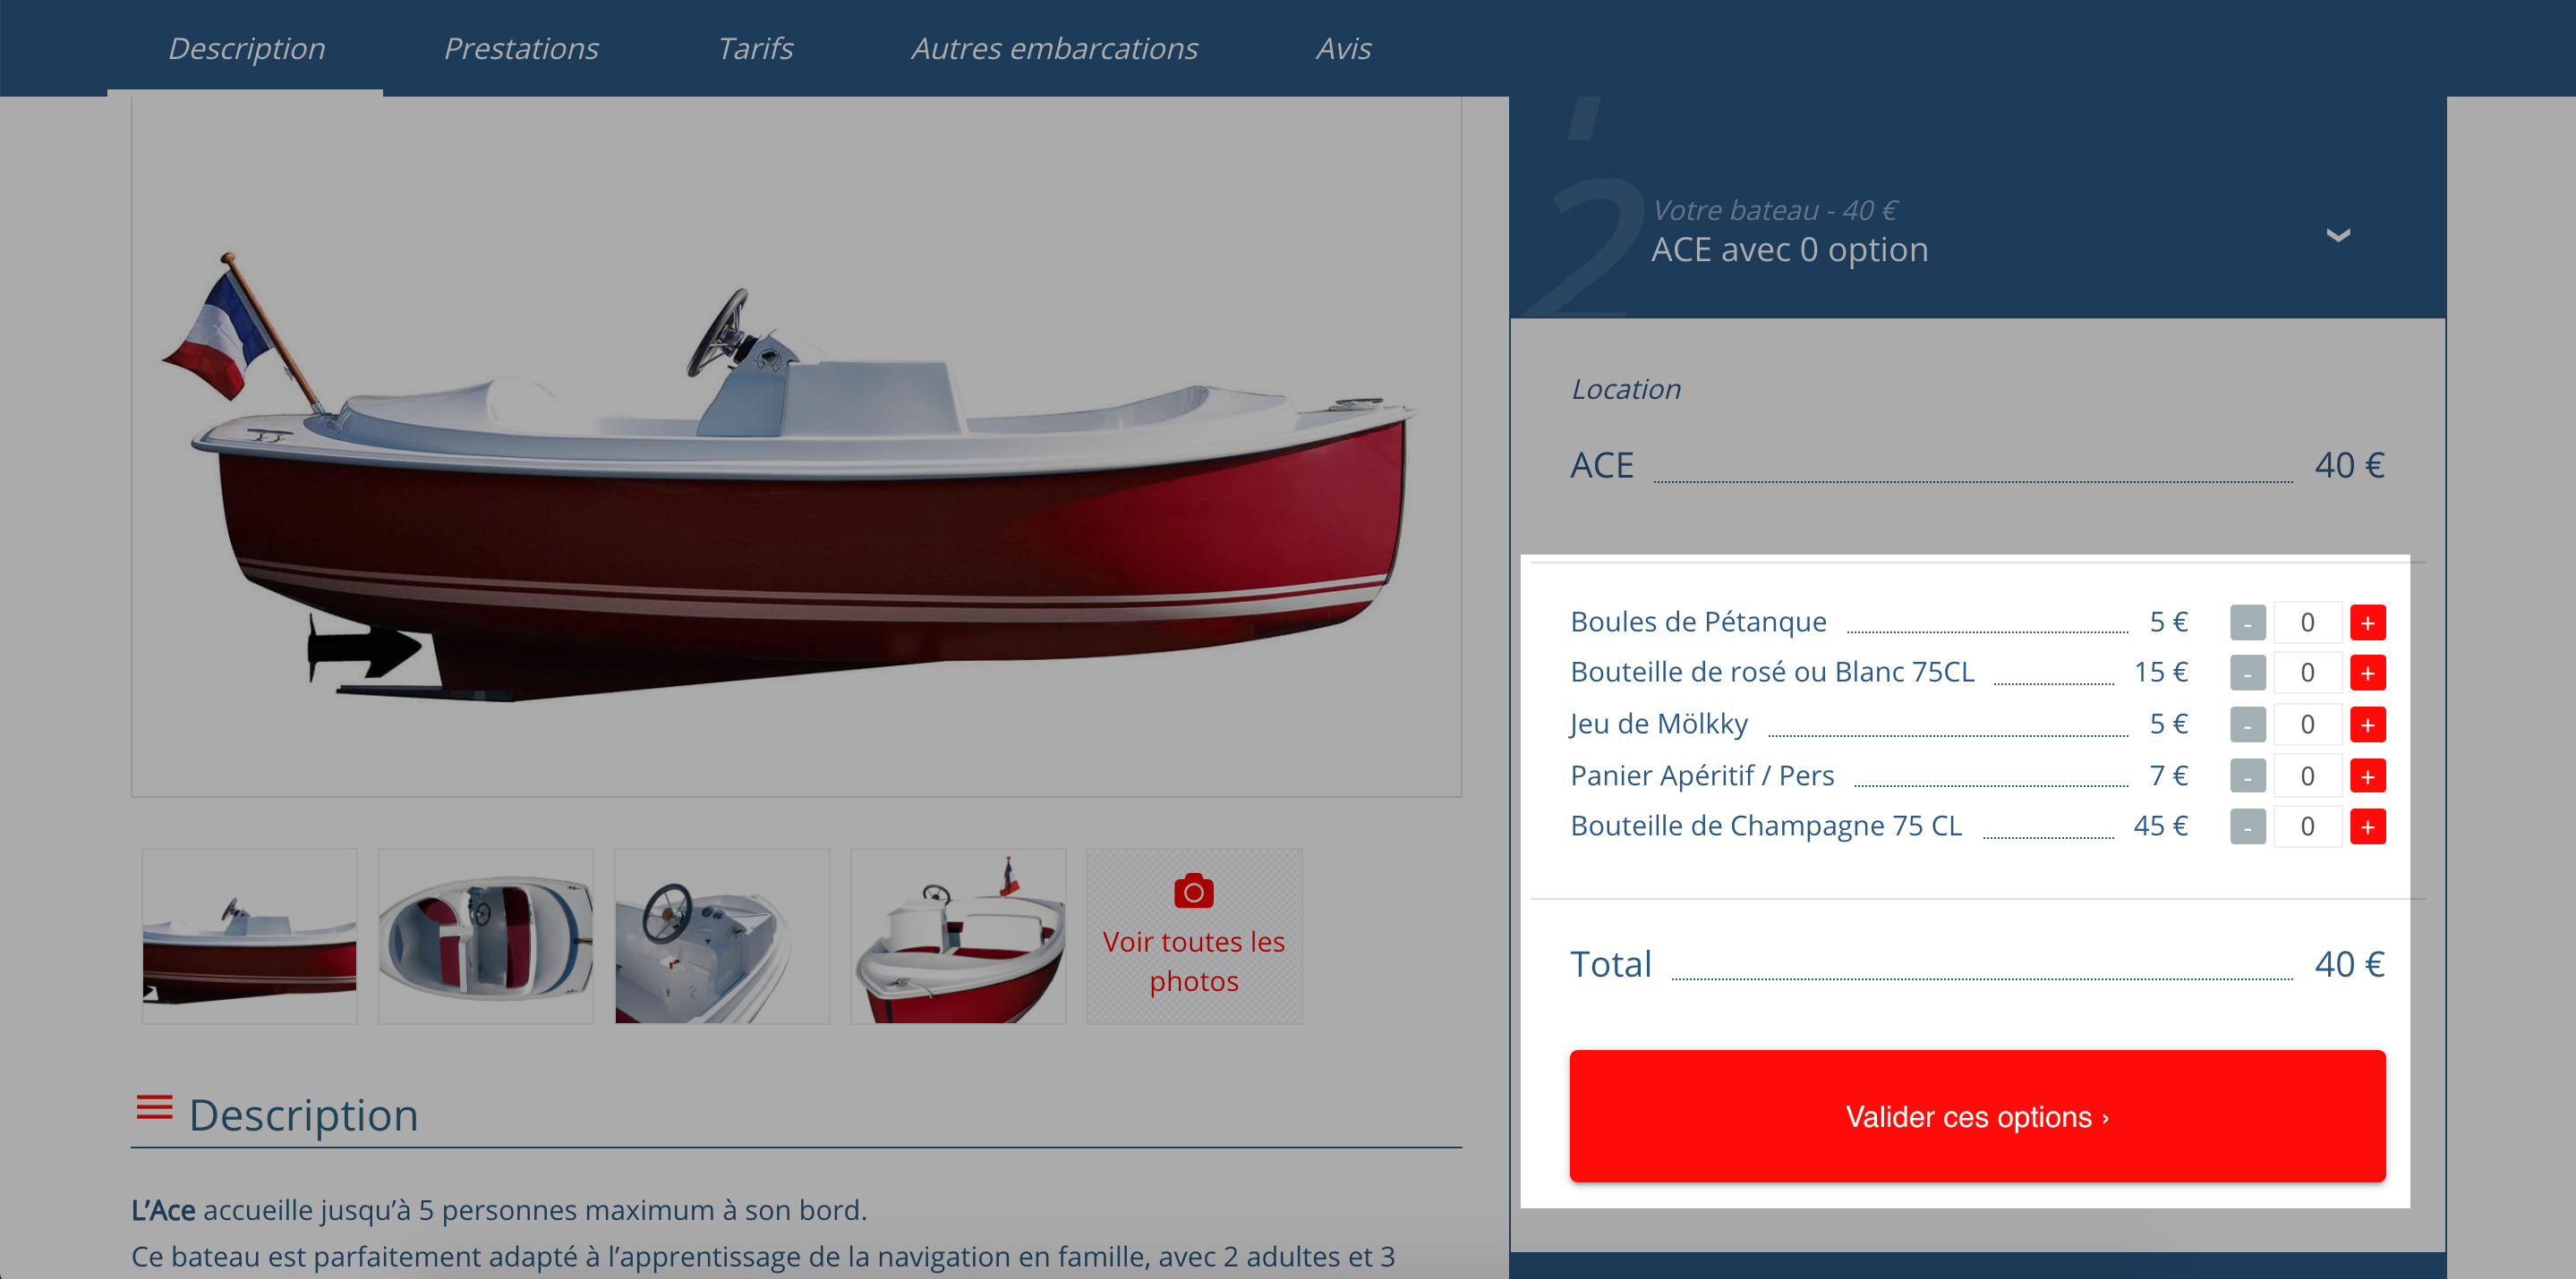The image size is (2576, 1279).
Task: Increase Boules de Pétanque quantity with plus
Action: [2367, 623]
